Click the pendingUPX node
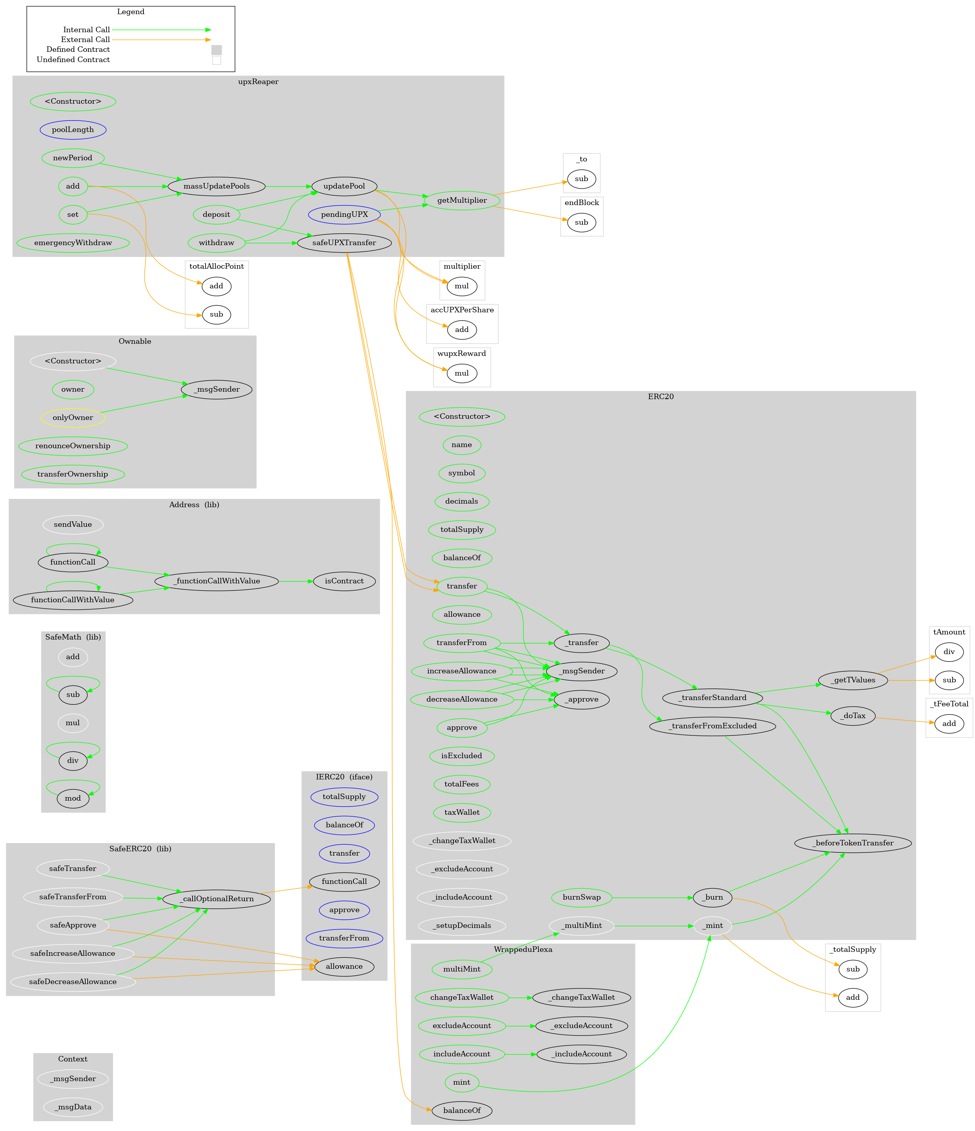The height and width of the screenshot is (1131, 975). [x=344, y=214]
